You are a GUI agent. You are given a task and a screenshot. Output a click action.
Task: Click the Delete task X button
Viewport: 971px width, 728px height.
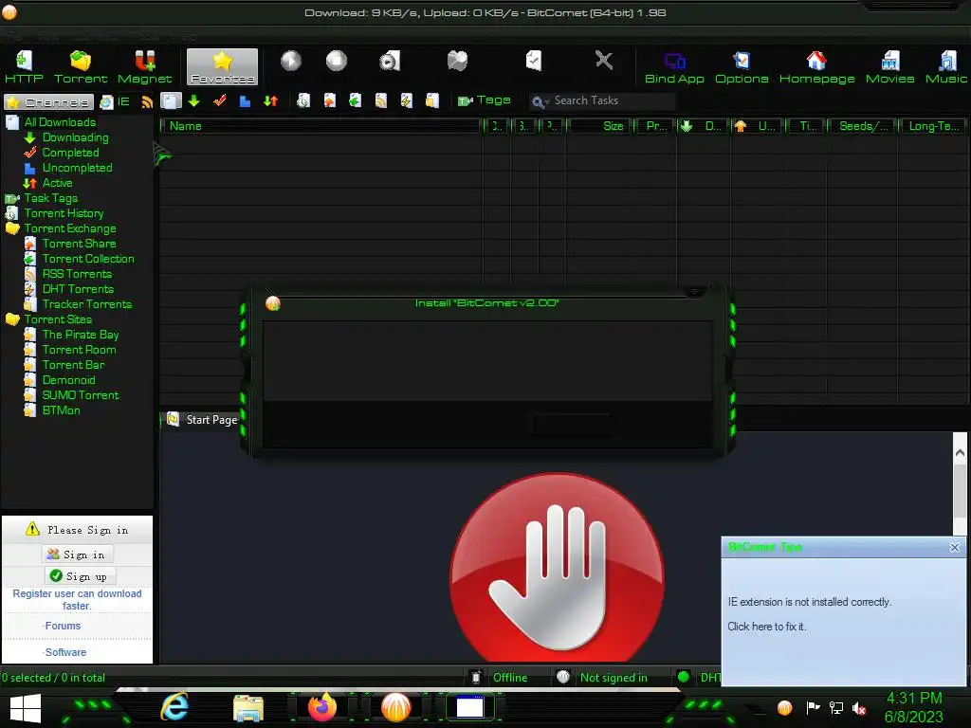tap(604, 60)
